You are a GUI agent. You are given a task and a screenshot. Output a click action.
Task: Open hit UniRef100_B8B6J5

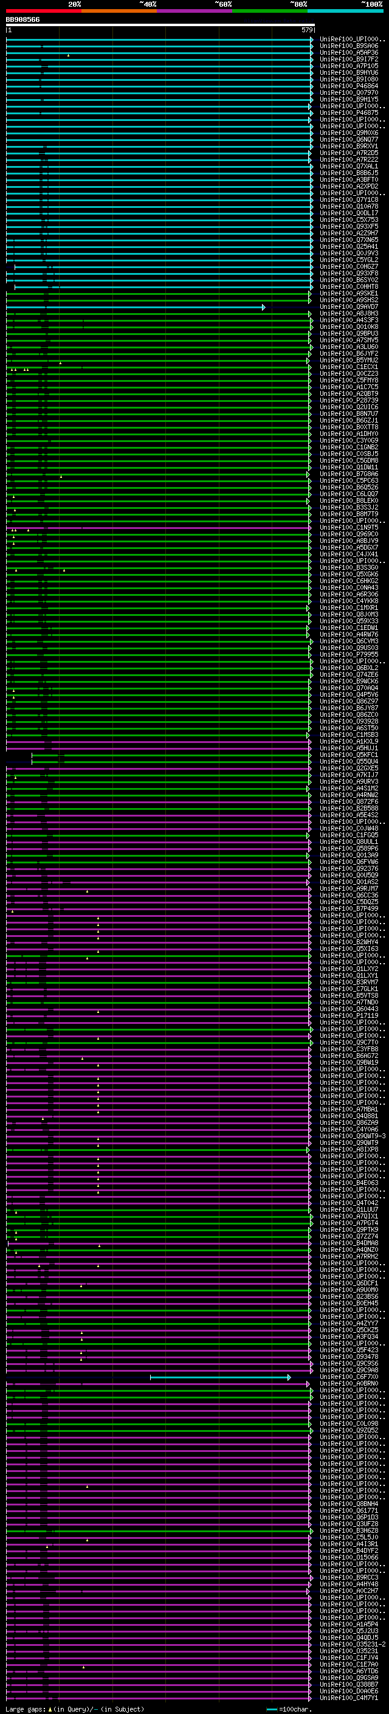click(x=348, y=173)
